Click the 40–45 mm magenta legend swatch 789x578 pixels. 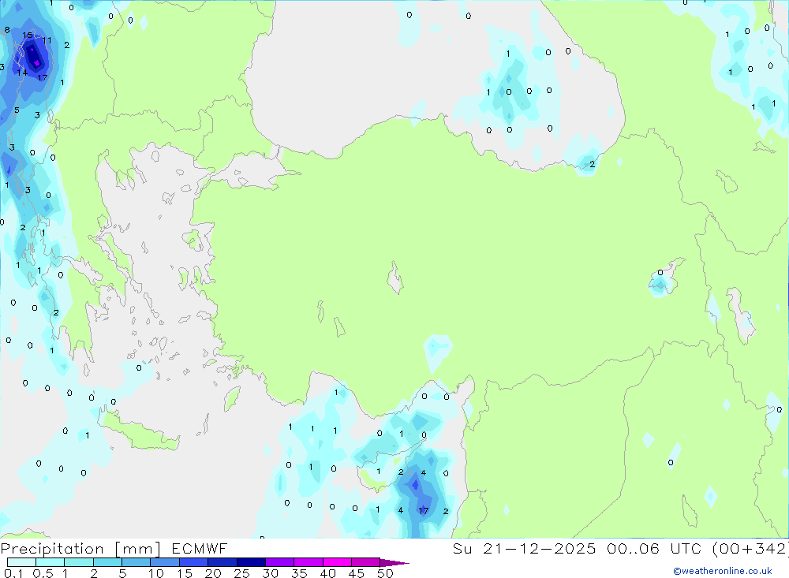[337, 562]
